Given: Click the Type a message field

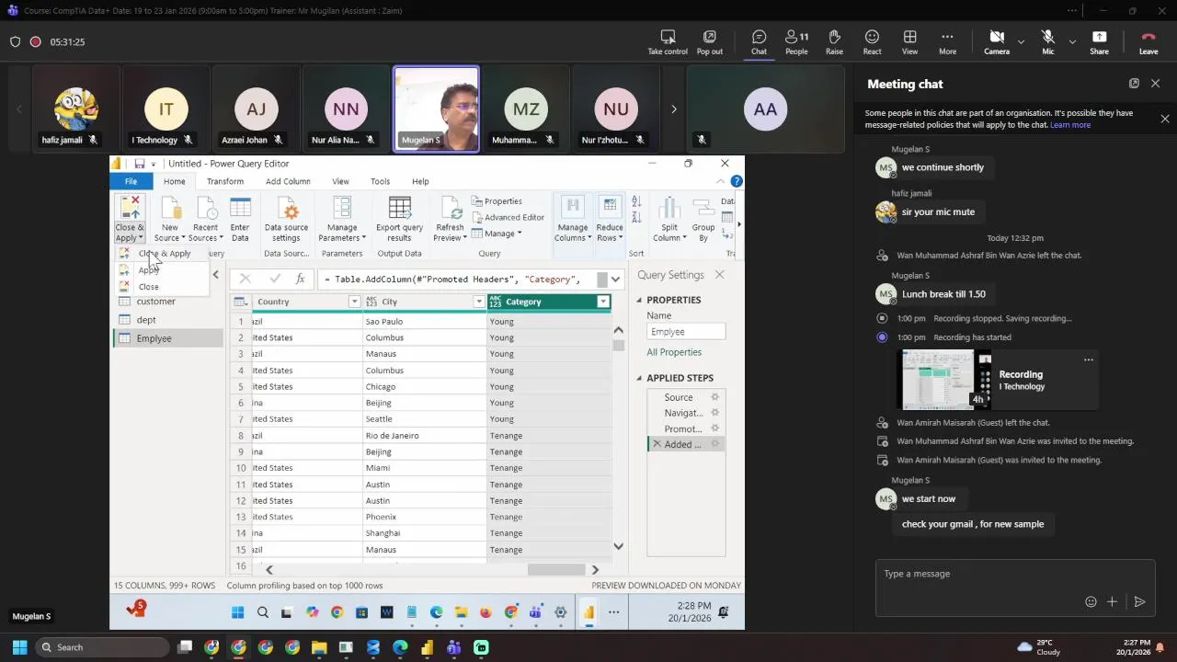Looking at the screenshot, I should click(x=1014, y=574).
